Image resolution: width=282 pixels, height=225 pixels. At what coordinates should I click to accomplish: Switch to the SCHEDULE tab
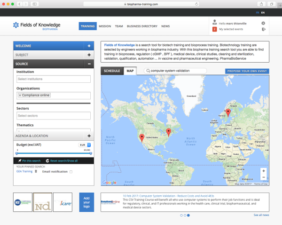click(x=112, y=71)
